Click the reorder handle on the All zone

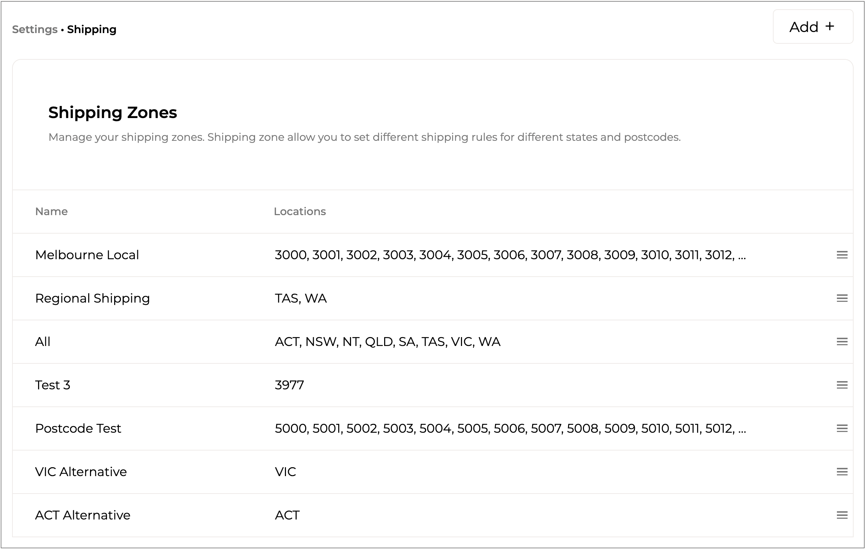click(x=842, y=342)
